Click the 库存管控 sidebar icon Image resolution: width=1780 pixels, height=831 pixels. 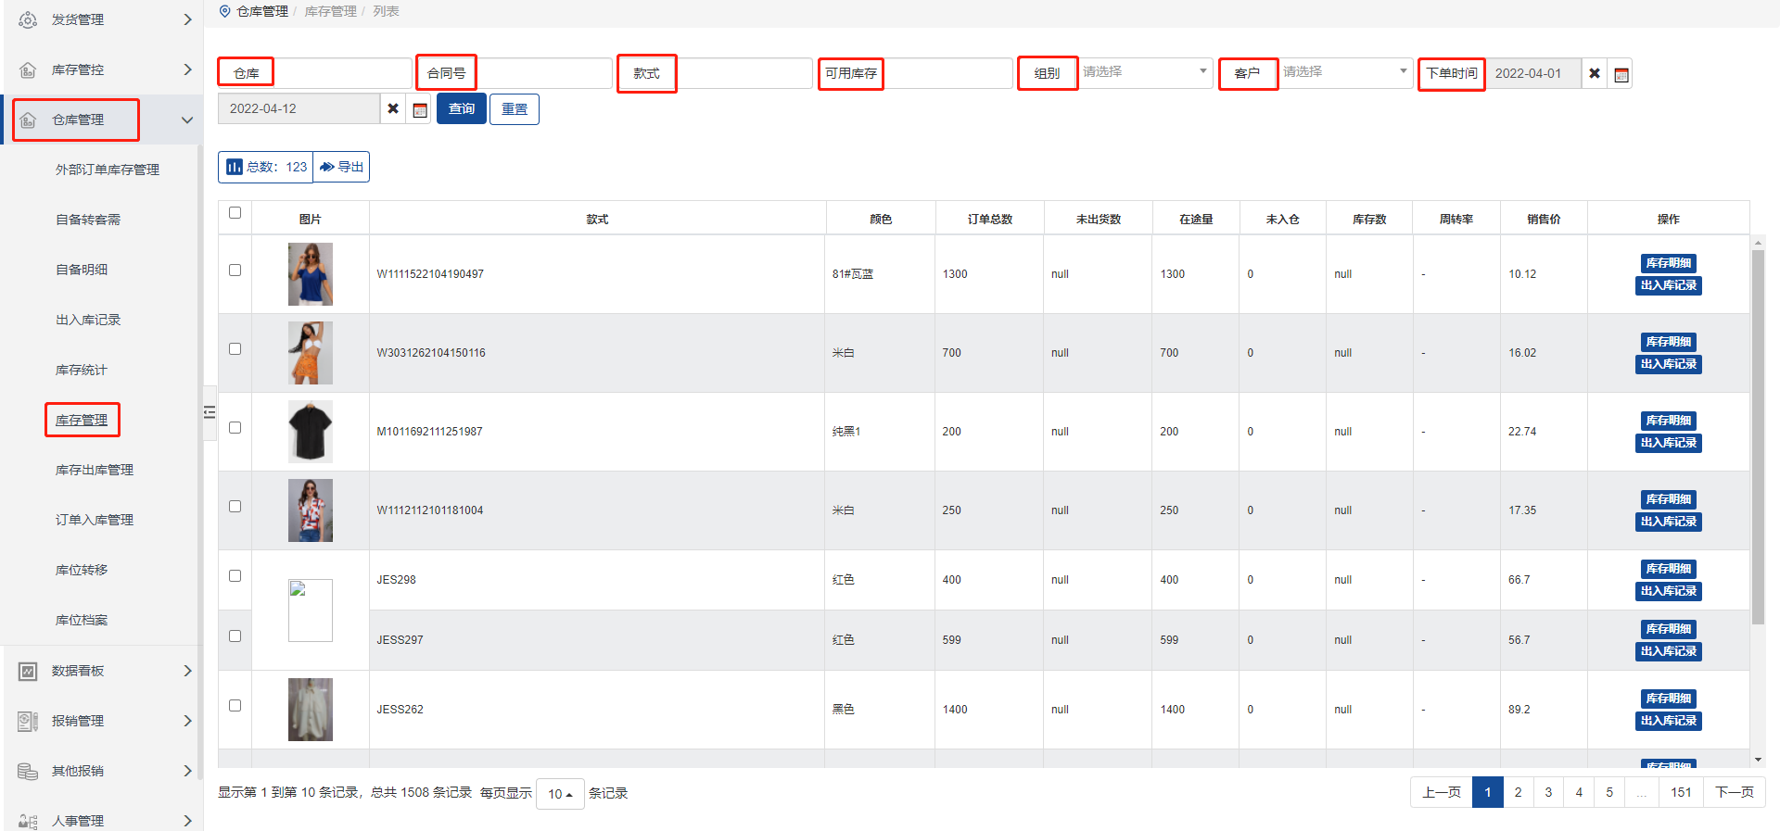point(28,69)
